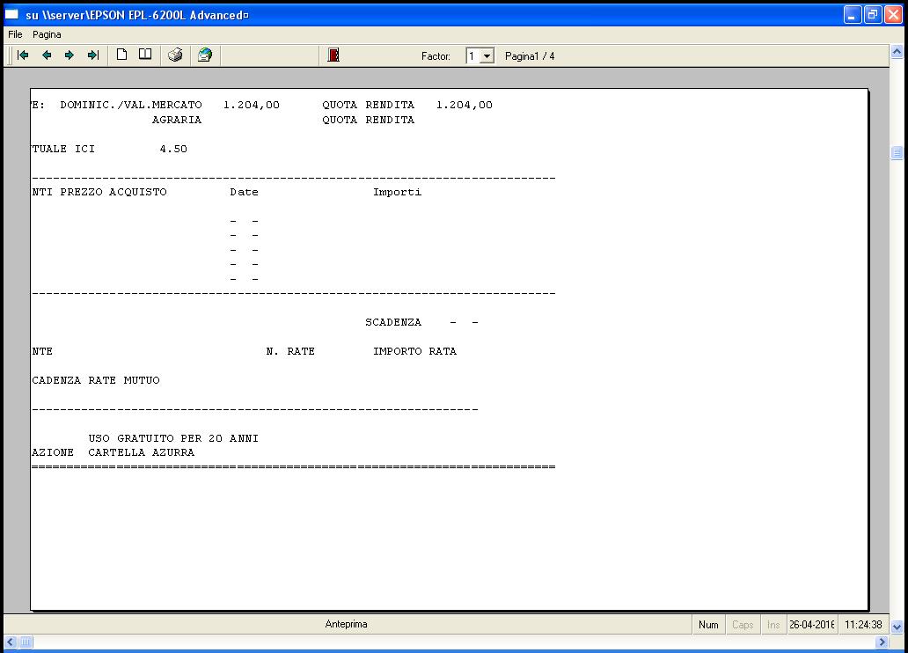Exit the preview with the red door icon

pos(333,55)
